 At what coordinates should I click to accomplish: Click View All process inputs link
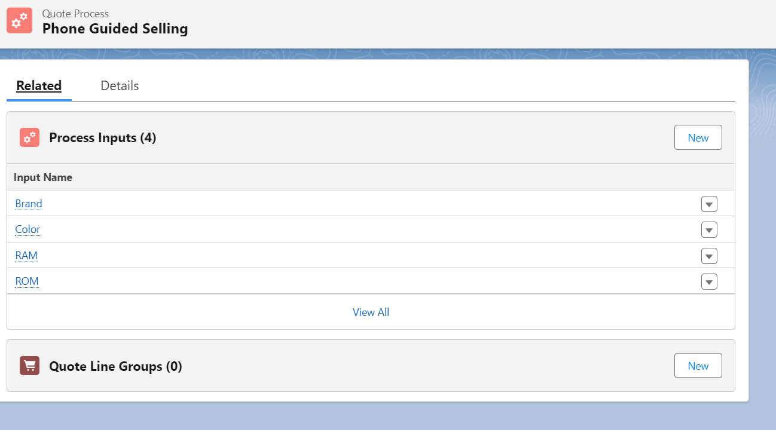click(x=371, y=312)
